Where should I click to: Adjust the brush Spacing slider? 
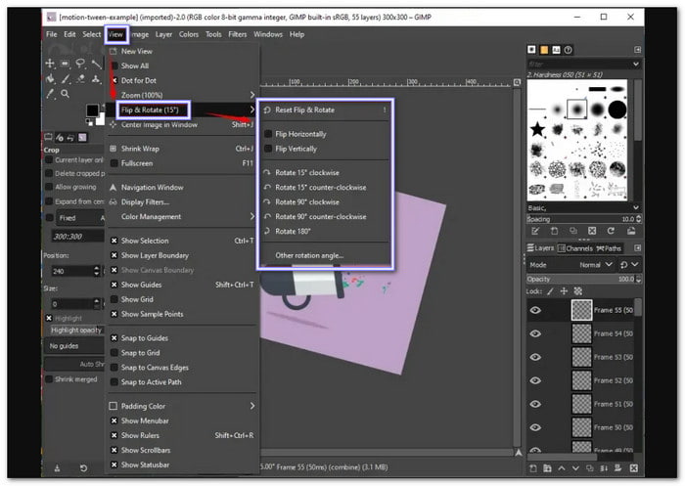click(583, 219)
